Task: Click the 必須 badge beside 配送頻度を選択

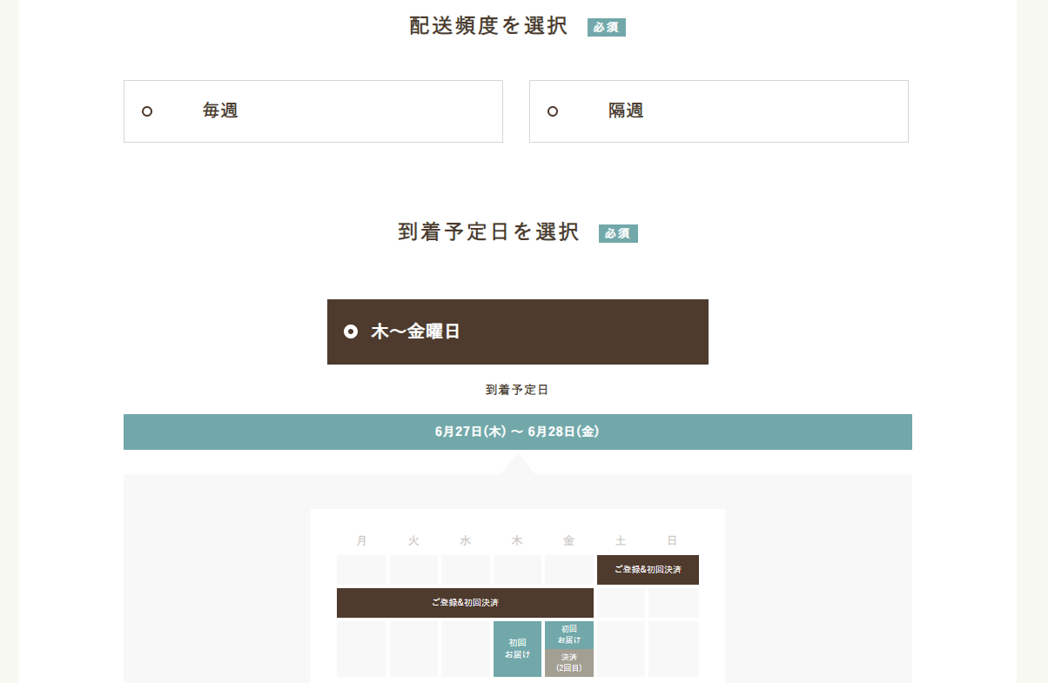Action: point(606,27)
